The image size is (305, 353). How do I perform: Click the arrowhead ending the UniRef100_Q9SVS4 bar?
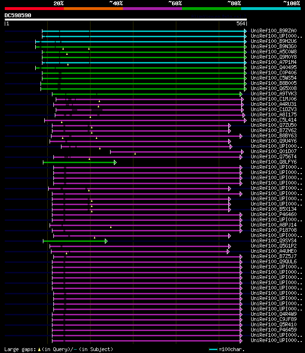[x=106, y=241]
